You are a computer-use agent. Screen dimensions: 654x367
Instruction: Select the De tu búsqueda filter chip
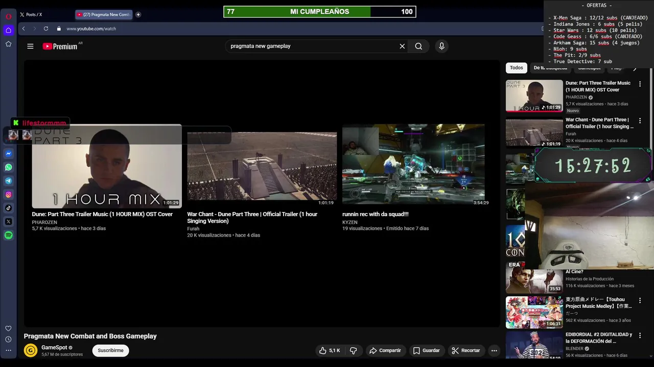(550, 68)
